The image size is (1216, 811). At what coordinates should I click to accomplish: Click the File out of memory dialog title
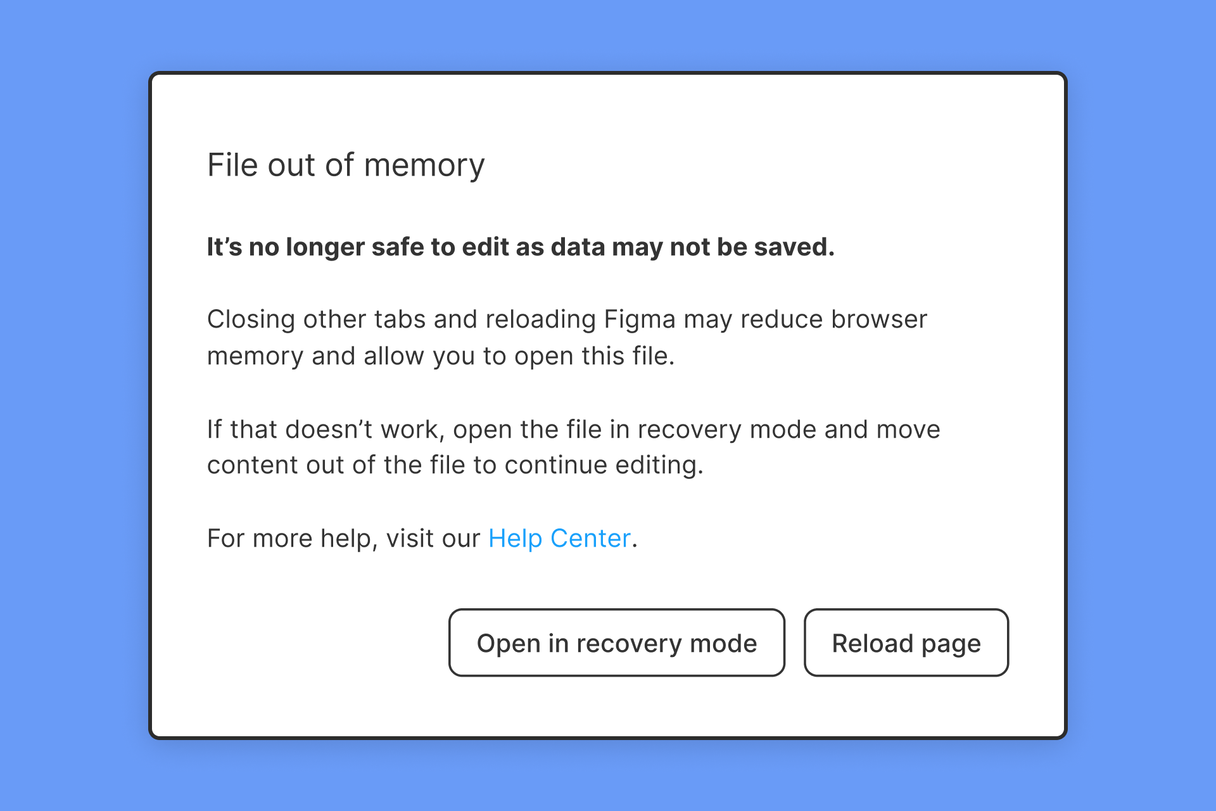coord(346,165)
